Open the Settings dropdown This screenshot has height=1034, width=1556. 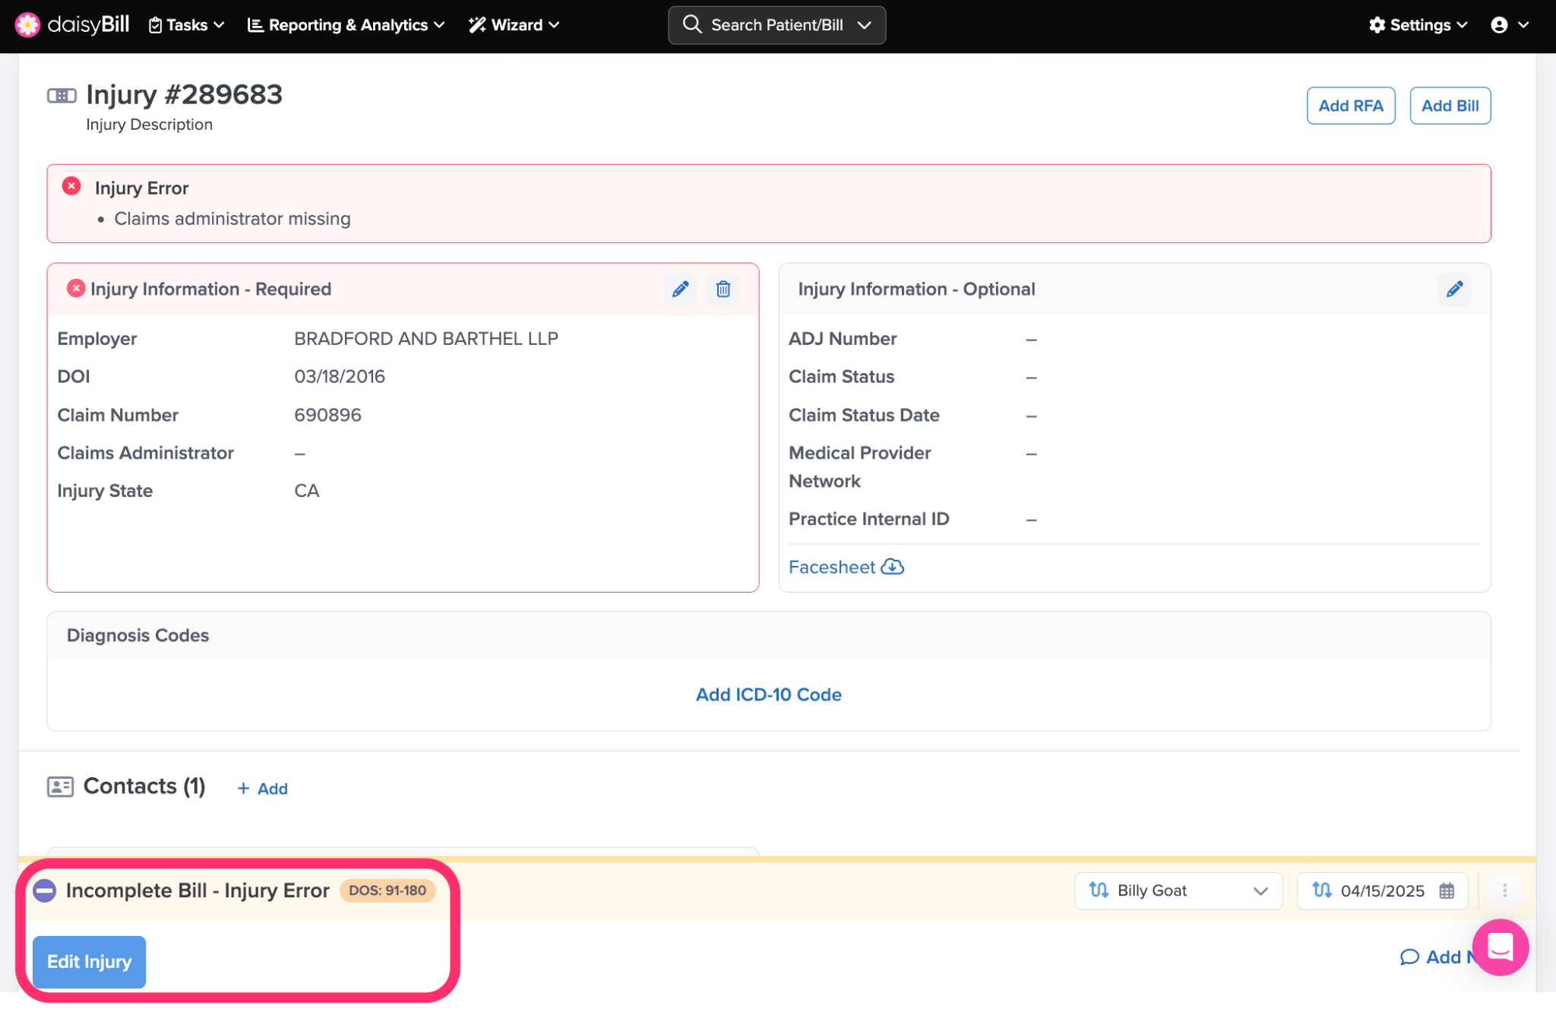tap(1418, 25)
